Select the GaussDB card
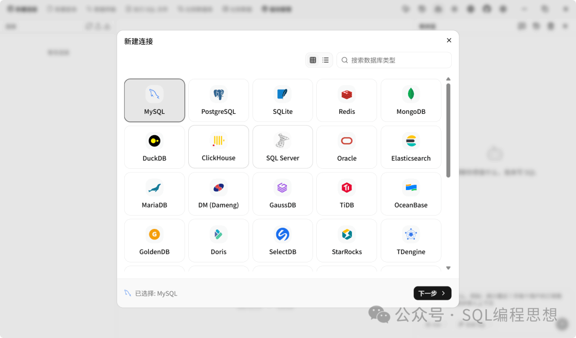 click(x=283, y=194)
